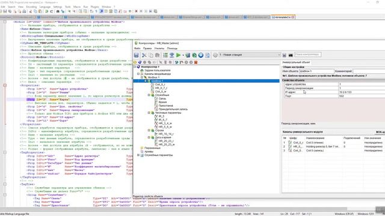Select the Принудительная запись tree item
Viewport: 385px width, 216px height.
[x=173, y=109]
